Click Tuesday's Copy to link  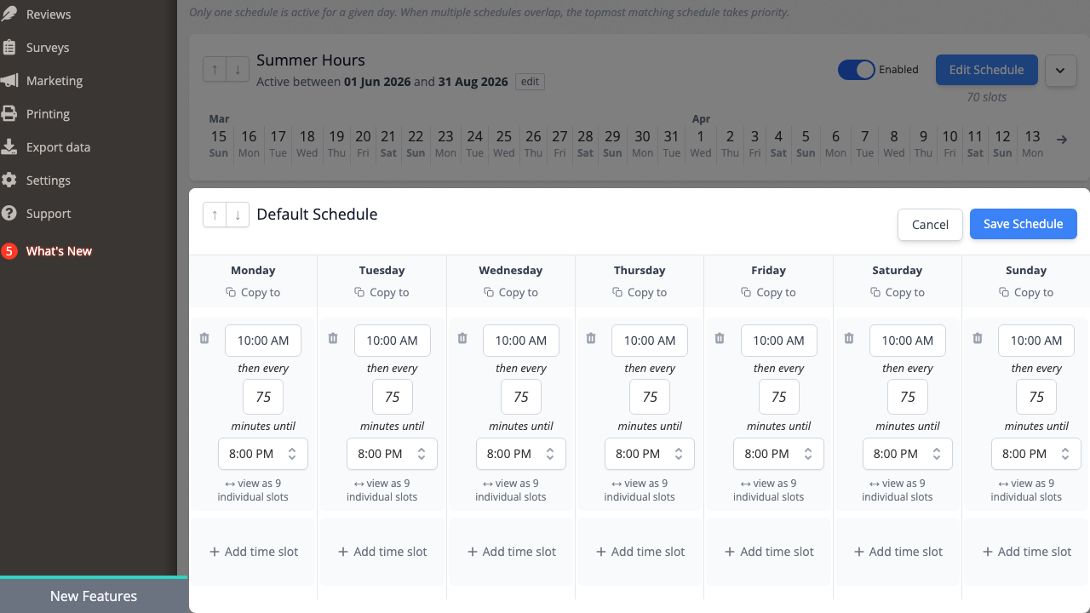[x=381, y=292]
